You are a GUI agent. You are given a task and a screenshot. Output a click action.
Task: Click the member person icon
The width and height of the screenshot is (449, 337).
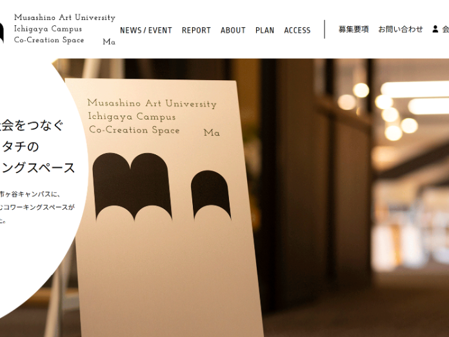pyautogui.click(x=435, y=29)
